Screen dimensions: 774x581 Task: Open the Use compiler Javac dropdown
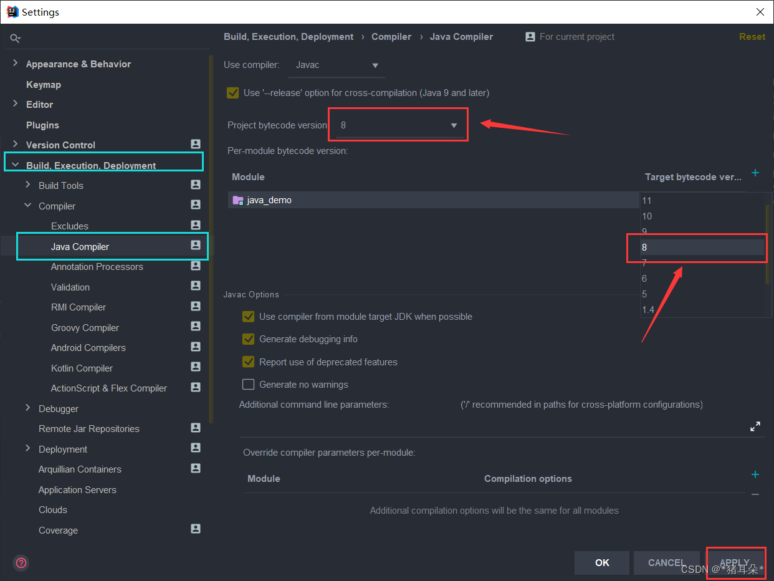[337, 65]
